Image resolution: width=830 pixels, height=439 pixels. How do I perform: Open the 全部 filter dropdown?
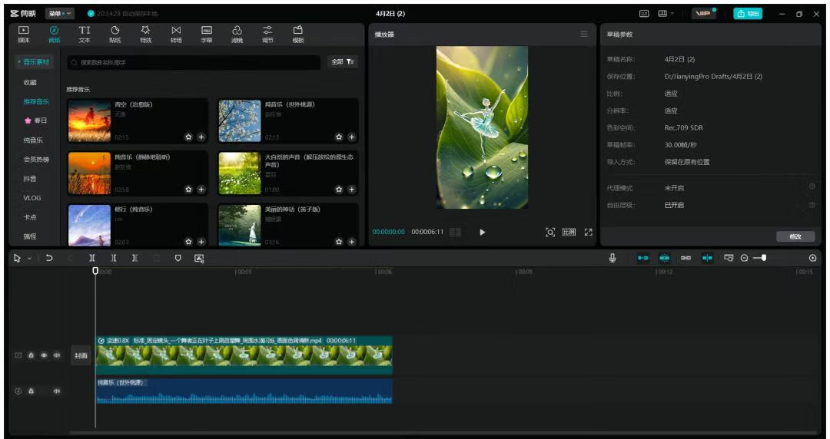click(343, 62)
